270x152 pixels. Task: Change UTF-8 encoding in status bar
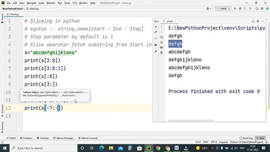point(214,142)
